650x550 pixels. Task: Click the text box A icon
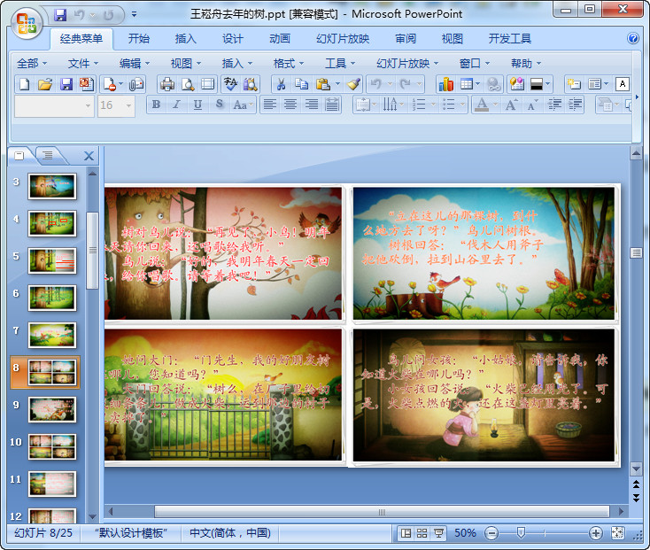[623, 84]
